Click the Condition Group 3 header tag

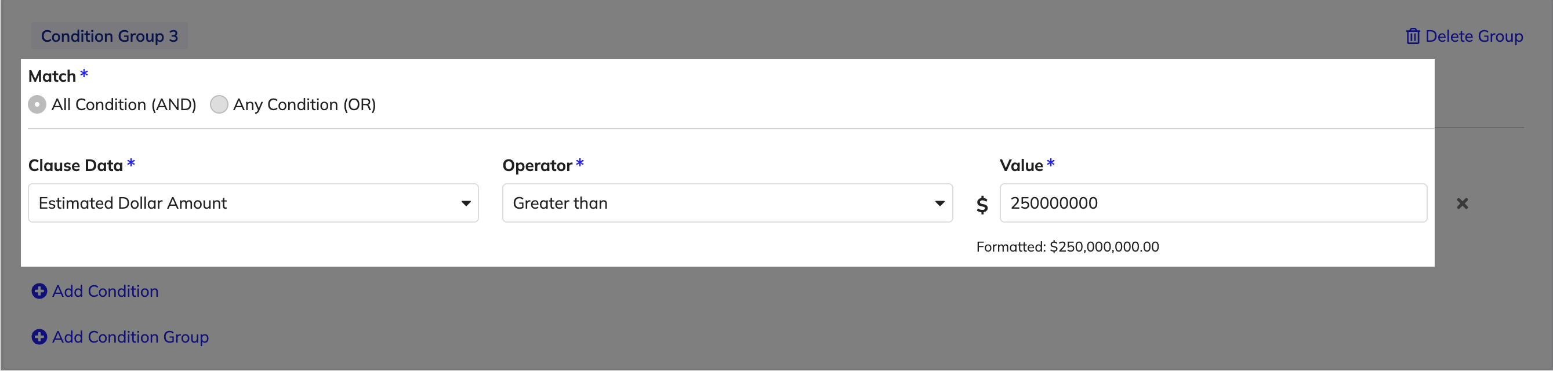coord(109,36)
